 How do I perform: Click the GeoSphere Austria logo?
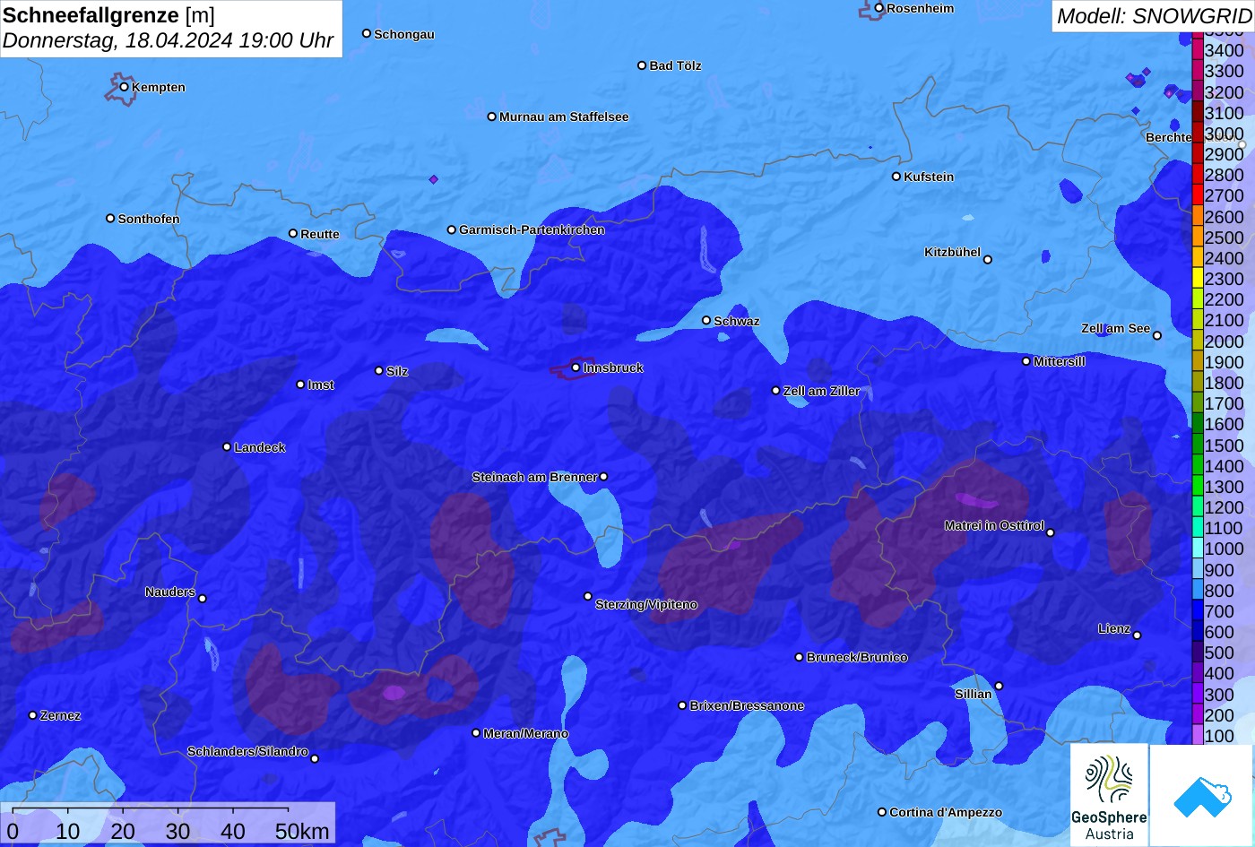click(1109, 795)
